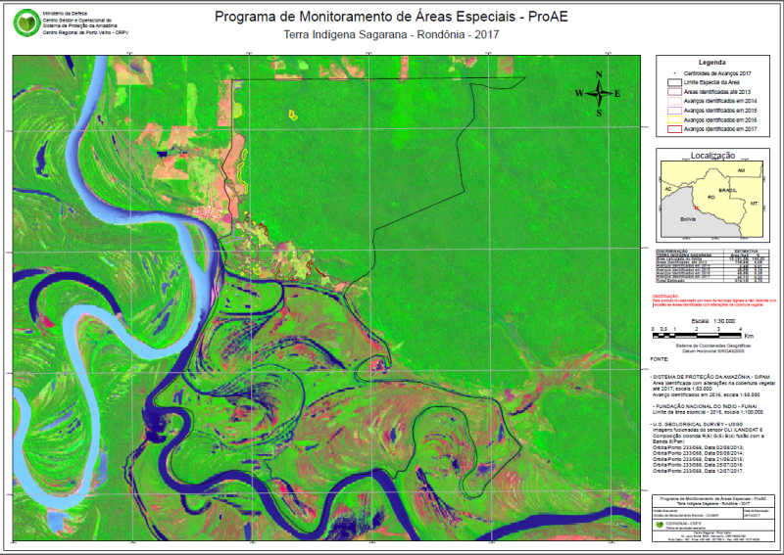Click the Localização inset map heading
This screenshot has height=555, width=784.
click(x=712, y=156)
